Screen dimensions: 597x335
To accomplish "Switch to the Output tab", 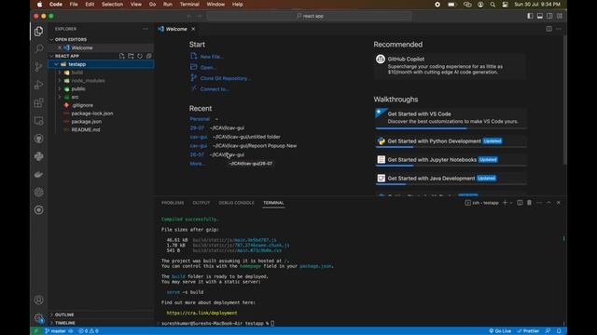I will pos(201,203).
